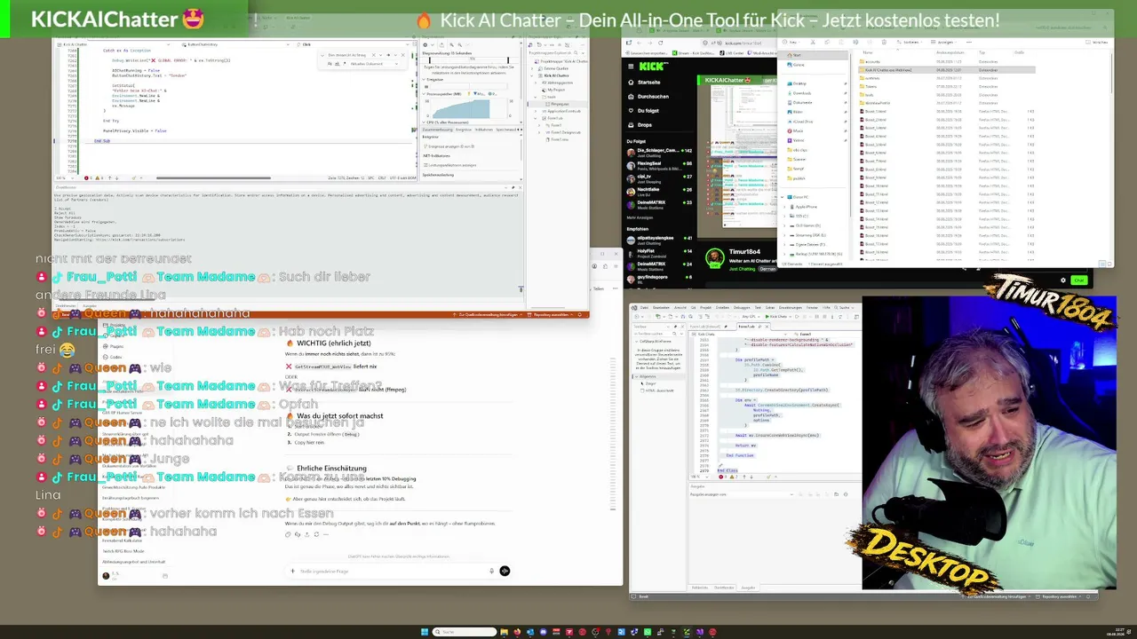Screen dimensions: 1137x639
Task: Open Windows Start menu
Action: [423, 632]
